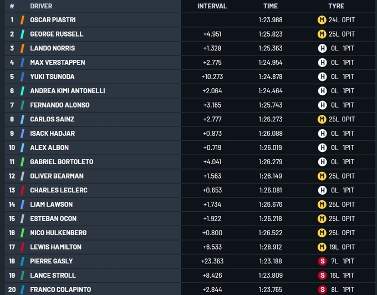377x295 pixels.
Task: Click position number 10 for Alex Albon
Action: click(x=12, y=147)
